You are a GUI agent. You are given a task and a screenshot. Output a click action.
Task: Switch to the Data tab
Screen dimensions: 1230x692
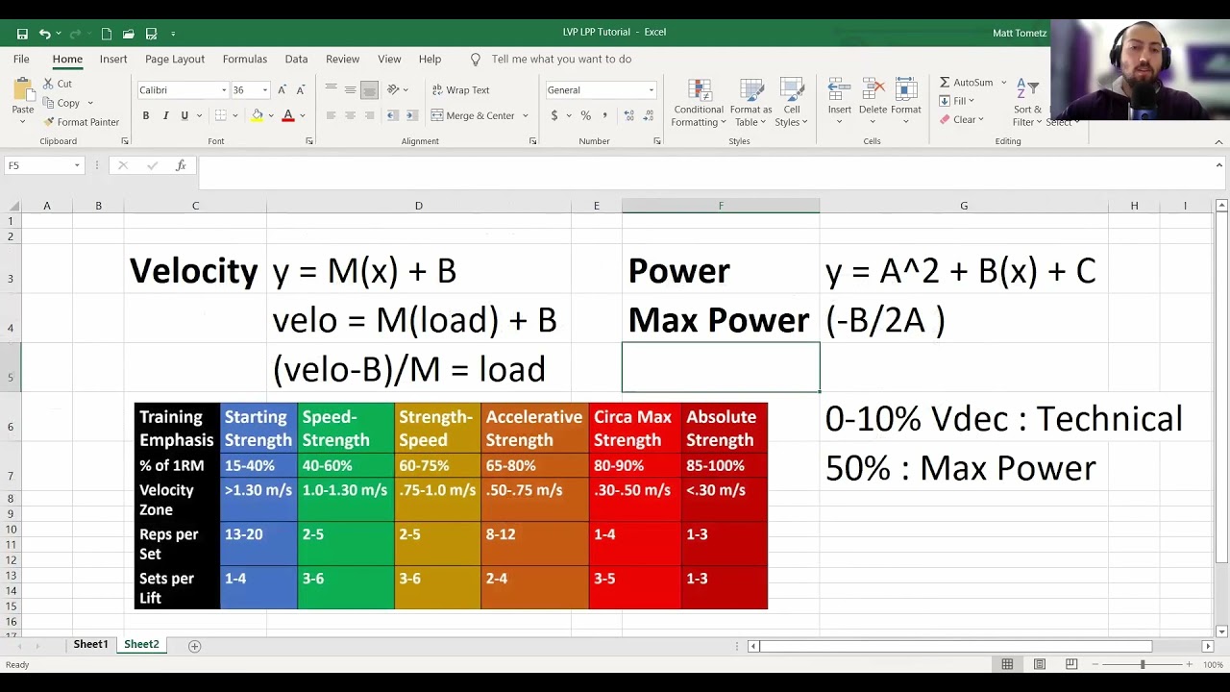point(296,60)
